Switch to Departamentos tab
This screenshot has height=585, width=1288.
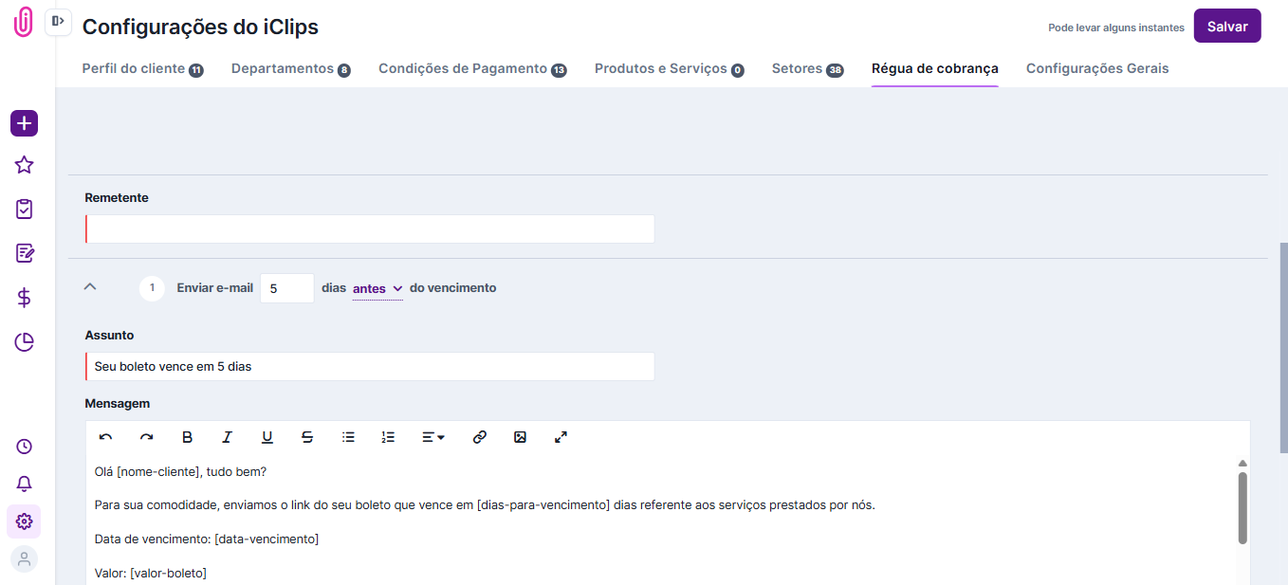(291, 69)
